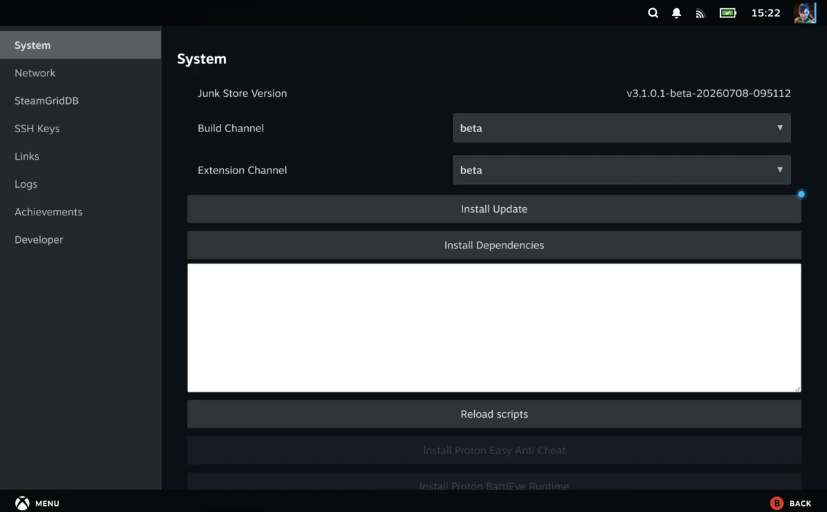Viewport: 827px width, 512px height.
Task: Click the clock showing 15:22
Action: click(766, 13)
